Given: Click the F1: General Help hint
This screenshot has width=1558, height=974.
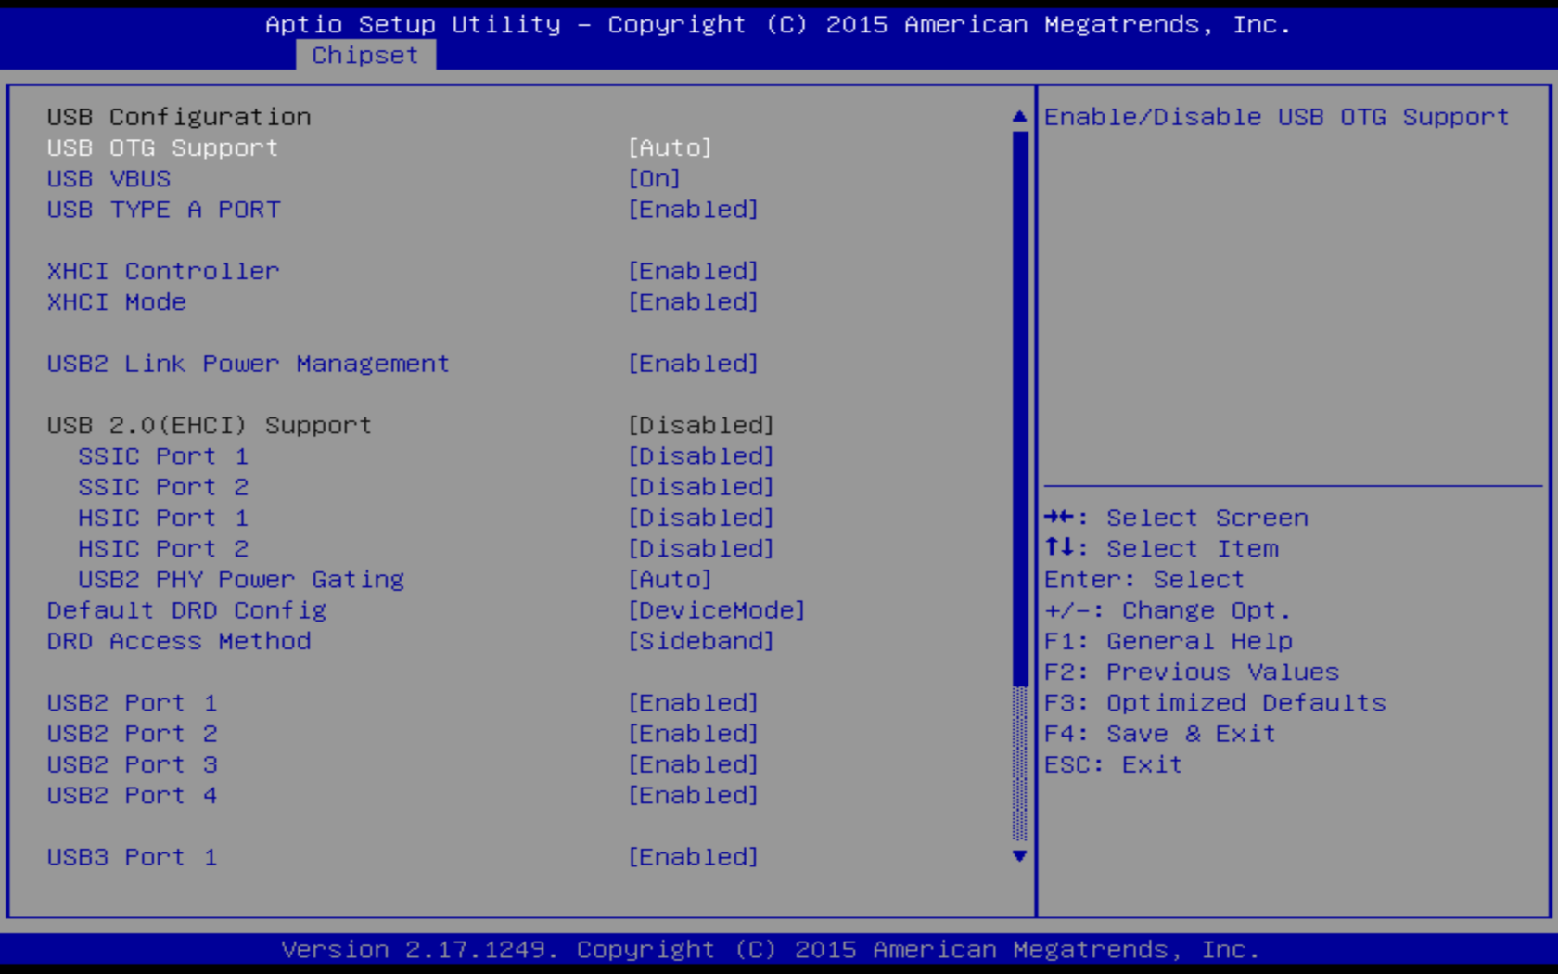Looking at the screenshot, I should point(1168,641).
